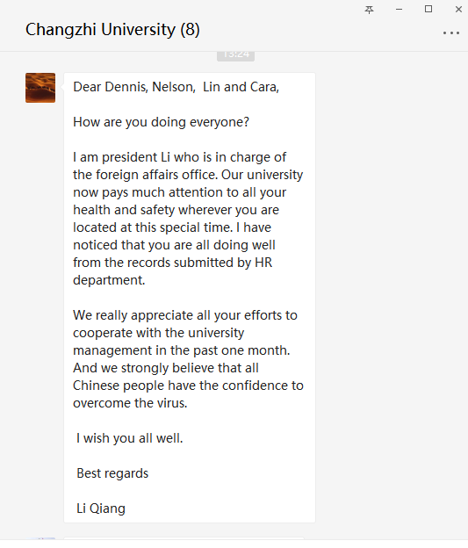This screenshot has width=468, height=548.
Task: Open the three-dot chat info menu
Action: pyautogui.click(x=450, y=32)
